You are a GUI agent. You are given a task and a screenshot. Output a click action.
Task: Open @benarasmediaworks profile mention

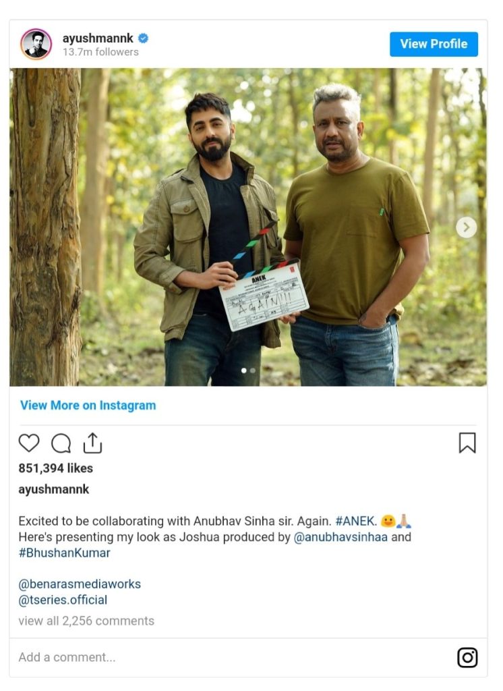[x=80, y=584]
